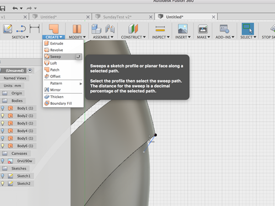Image resolution: width=275 pixels, height=206 pixels.
Task: Toggle visibility bulb of Sketch1
Action: coord(3,176)
